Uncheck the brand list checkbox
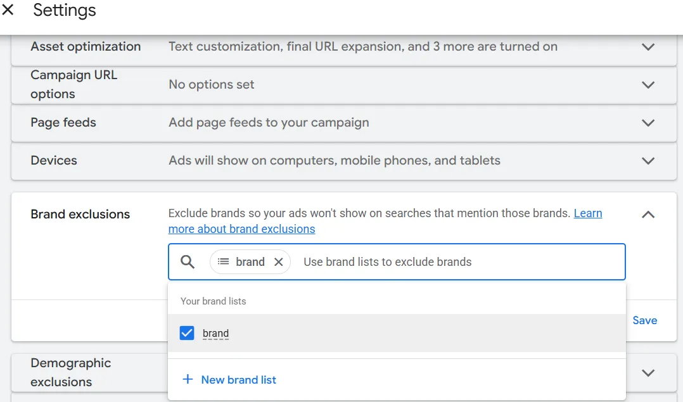 187,333
